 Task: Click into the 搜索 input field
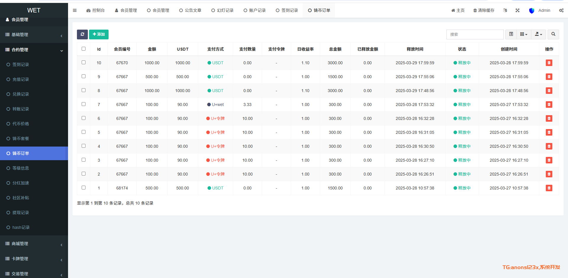475,34
